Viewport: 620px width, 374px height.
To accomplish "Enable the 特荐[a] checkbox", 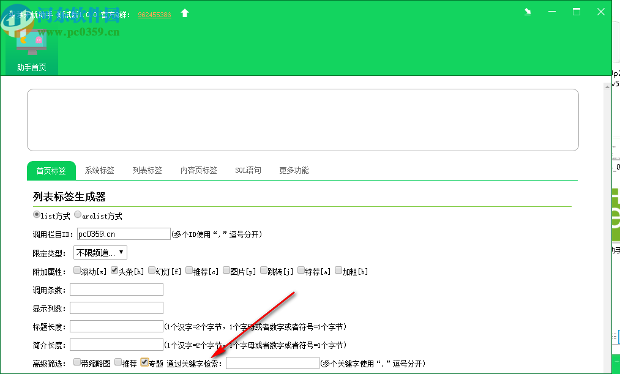I will pos(301,271).
